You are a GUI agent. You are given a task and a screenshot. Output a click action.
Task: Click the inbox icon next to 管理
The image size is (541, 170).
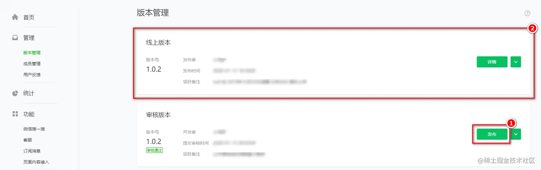15,38
